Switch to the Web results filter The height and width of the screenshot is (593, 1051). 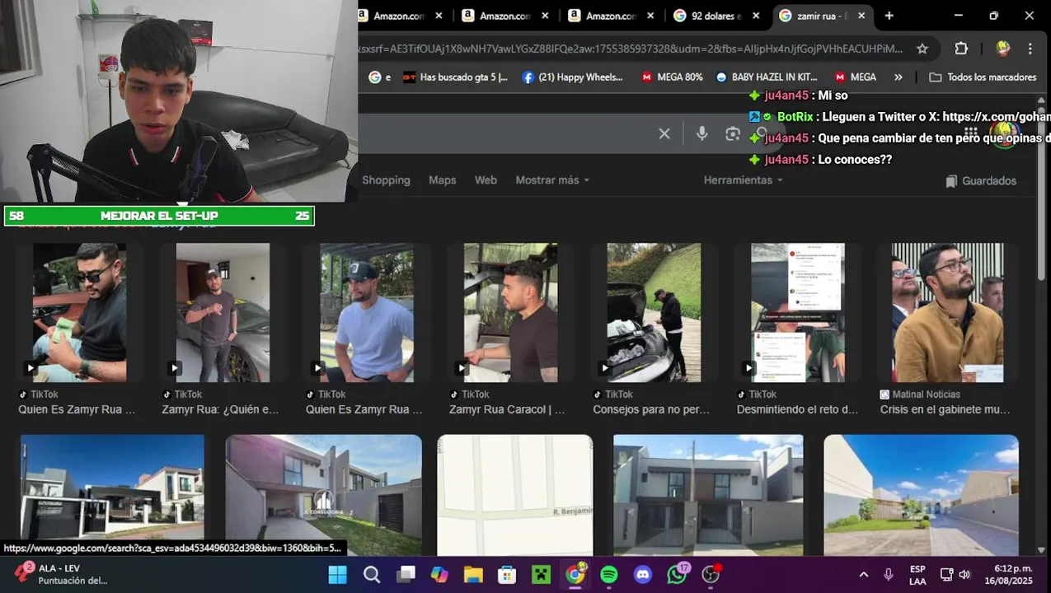click(486, 180)
